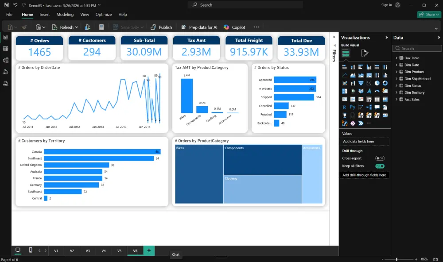Choose the matrix visual

point(385,99)
